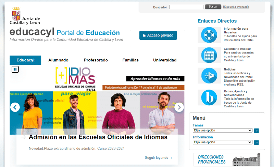Open the Becas, Ayudas y Subvenciones text link
Viewport: 274px width, 167px height.
[x=236, y=93]
